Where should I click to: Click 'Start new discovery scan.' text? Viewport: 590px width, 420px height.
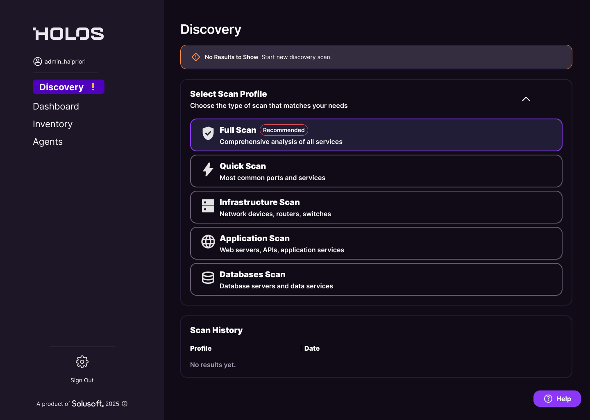(297, 57)
